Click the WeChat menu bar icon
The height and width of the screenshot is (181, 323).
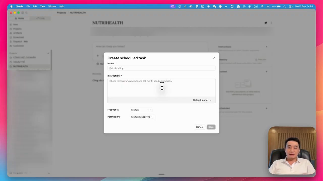(x=214, y=6)
